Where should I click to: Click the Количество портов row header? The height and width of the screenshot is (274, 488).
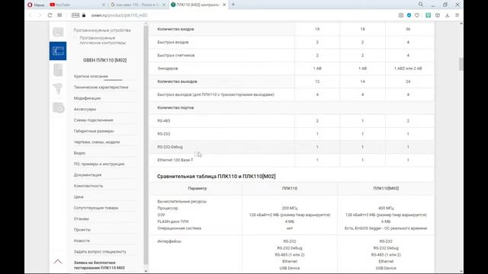[x=175, y=107]
